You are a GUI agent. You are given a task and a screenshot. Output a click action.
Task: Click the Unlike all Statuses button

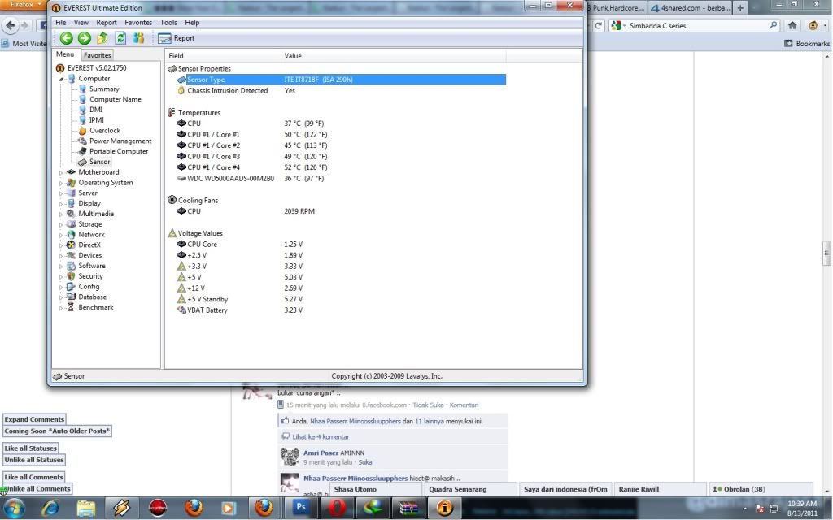pos(34,460)
